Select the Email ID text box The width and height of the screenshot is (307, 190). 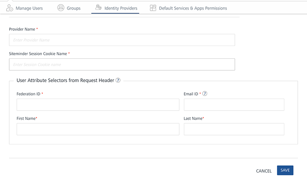coord(234,104)
